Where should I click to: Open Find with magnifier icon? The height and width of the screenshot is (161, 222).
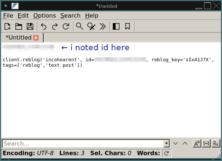[79, 26]
